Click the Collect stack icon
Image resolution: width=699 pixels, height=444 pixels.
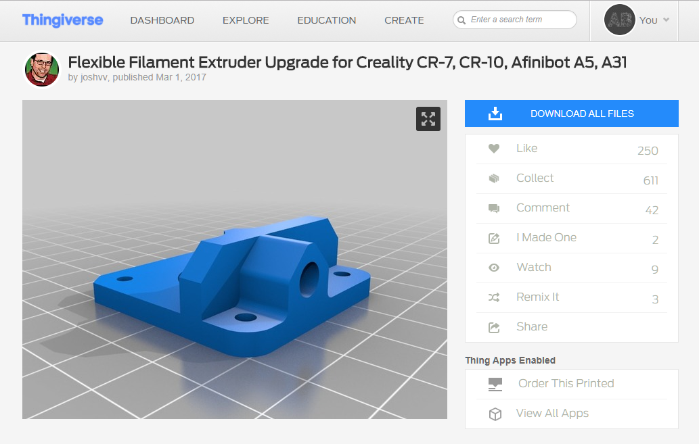click(494, 178)
